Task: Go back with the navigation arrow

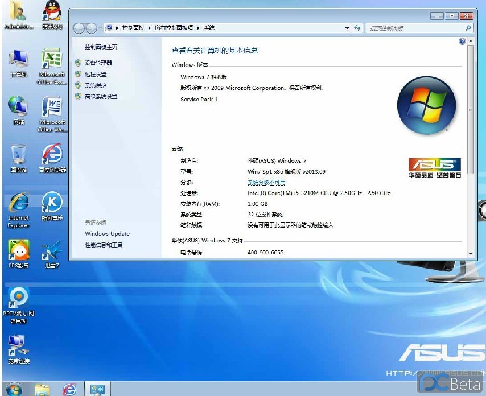Action: click(79, 28)
